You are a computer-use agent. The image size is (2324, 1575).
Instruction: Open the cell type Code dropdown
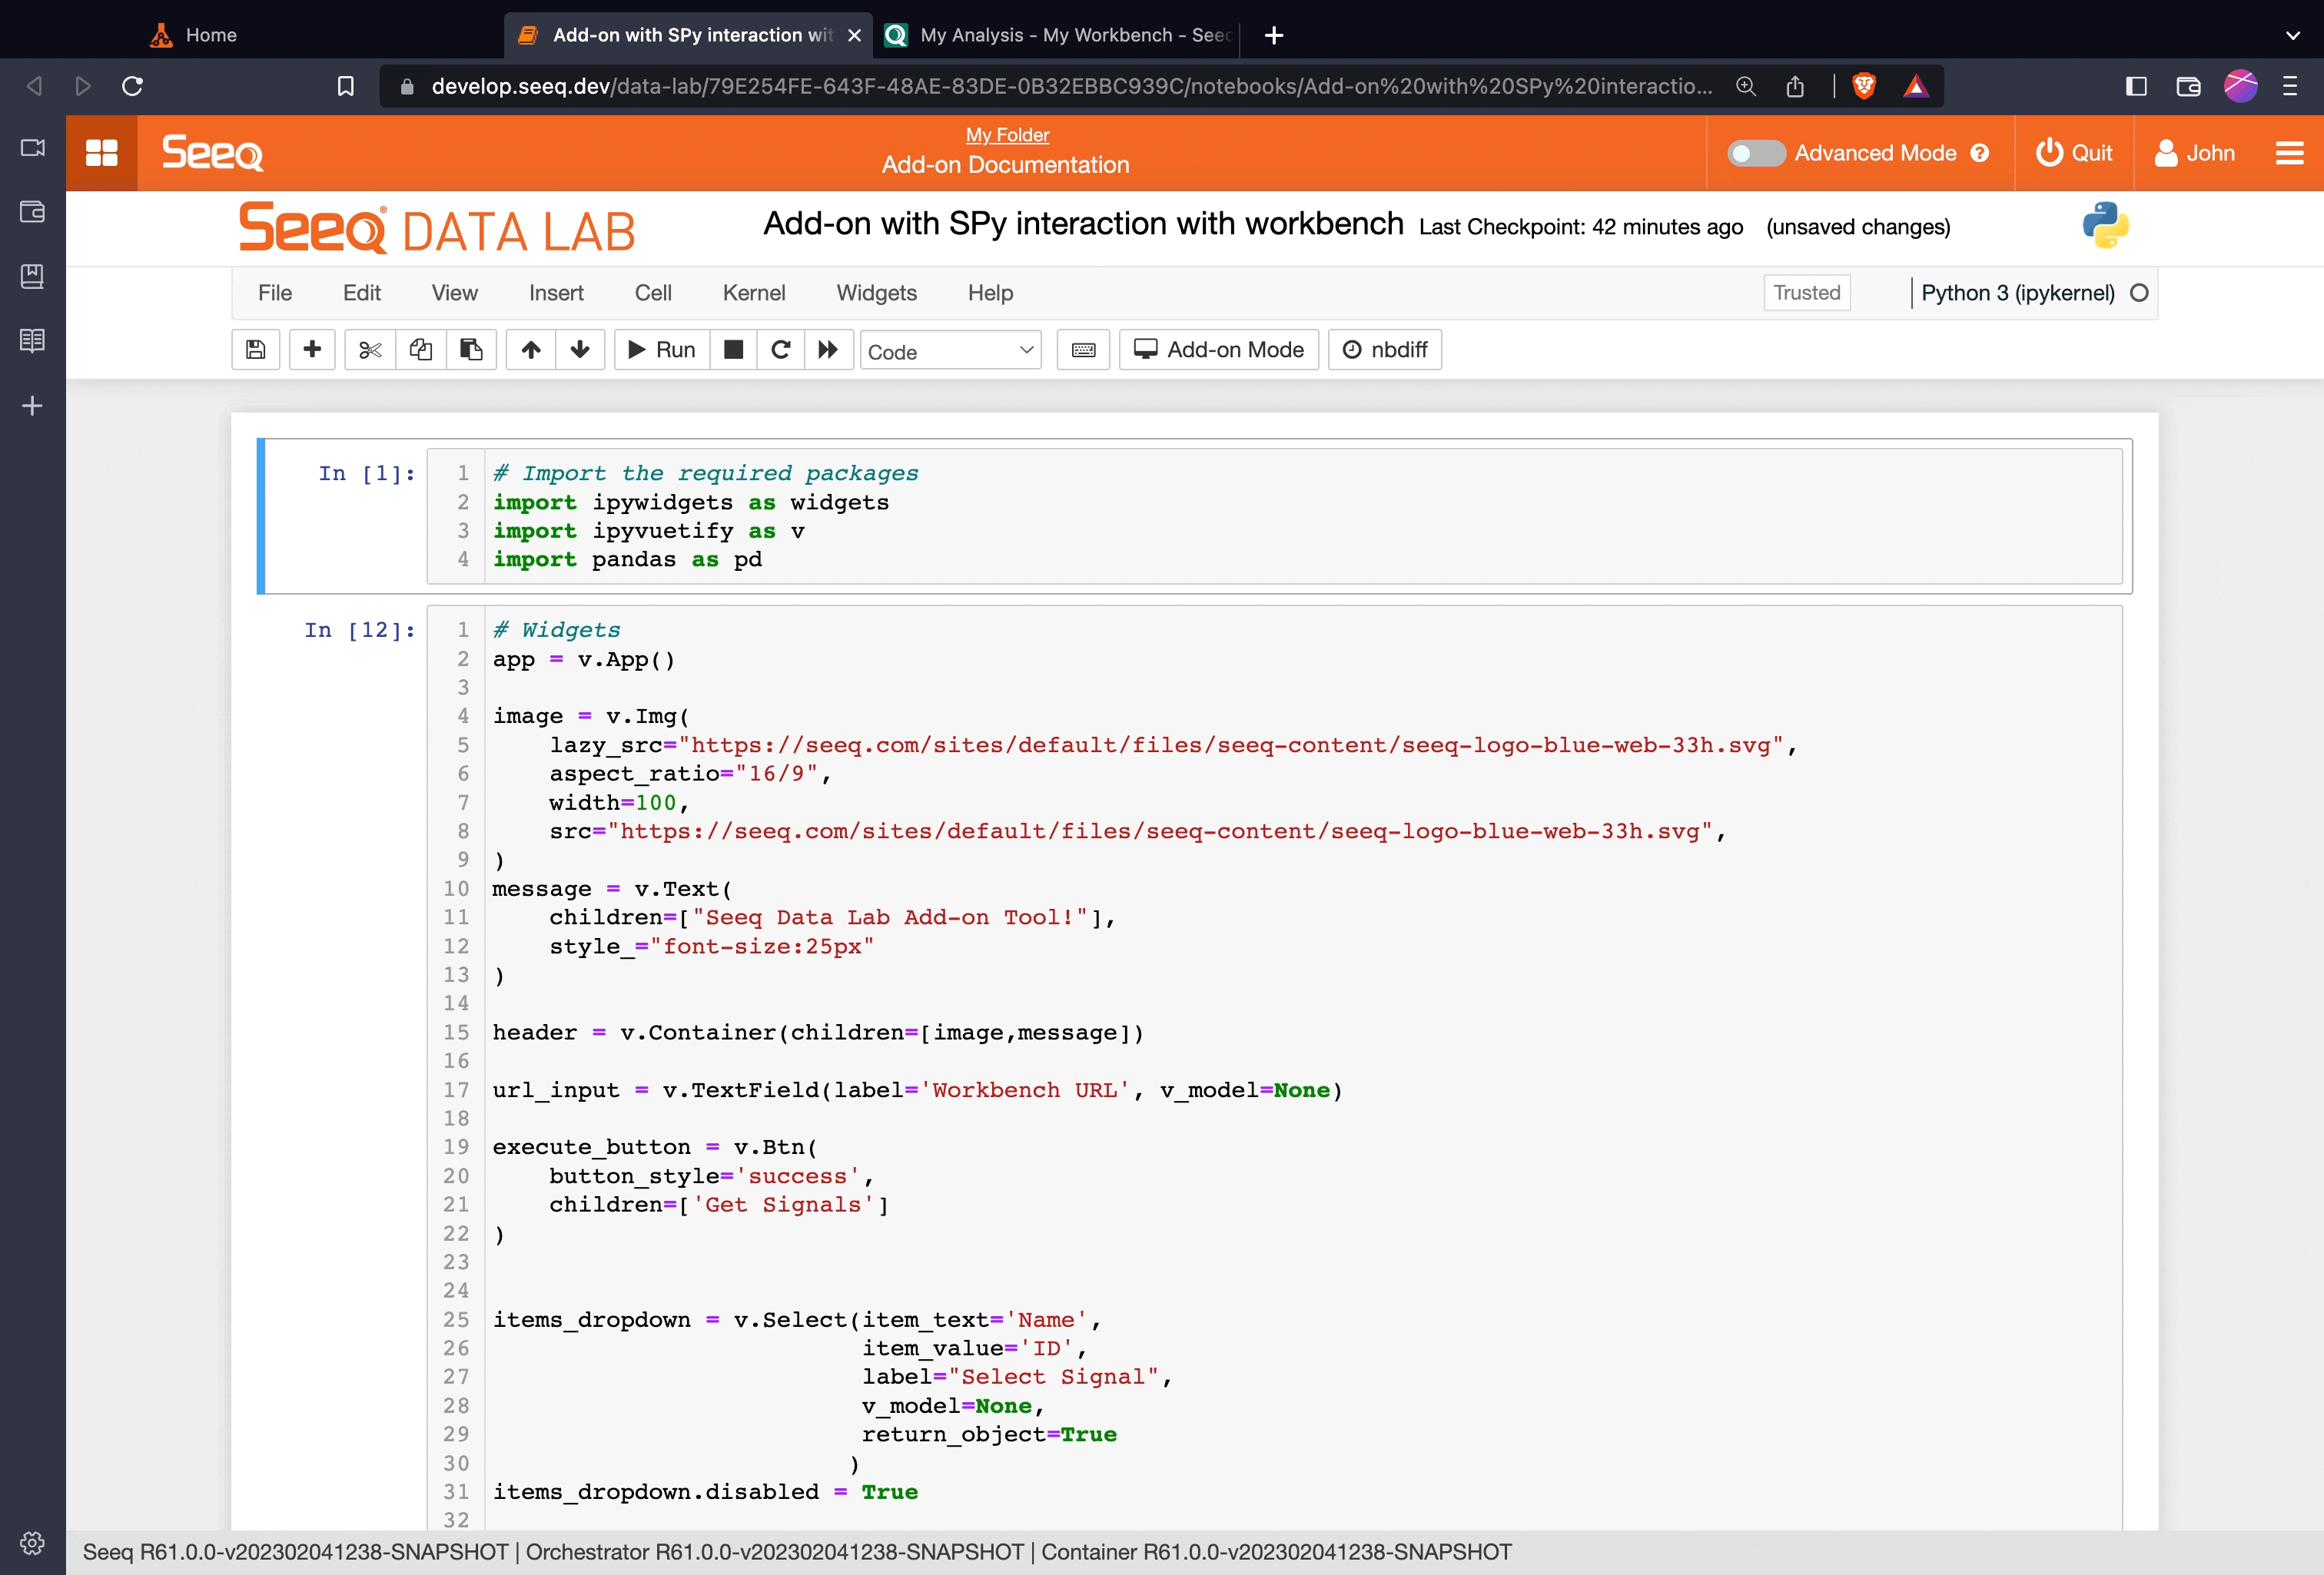(x=949, y=351)
